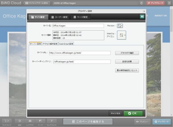Viewport: 173px width, 127px height.
Task: Click the ブラウザで確認 button
Action: 127,53
